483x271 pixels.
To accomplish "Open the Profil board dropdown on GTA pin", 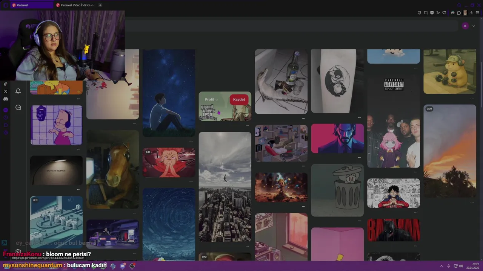I will pyautogui.click(x=211, y=99).
